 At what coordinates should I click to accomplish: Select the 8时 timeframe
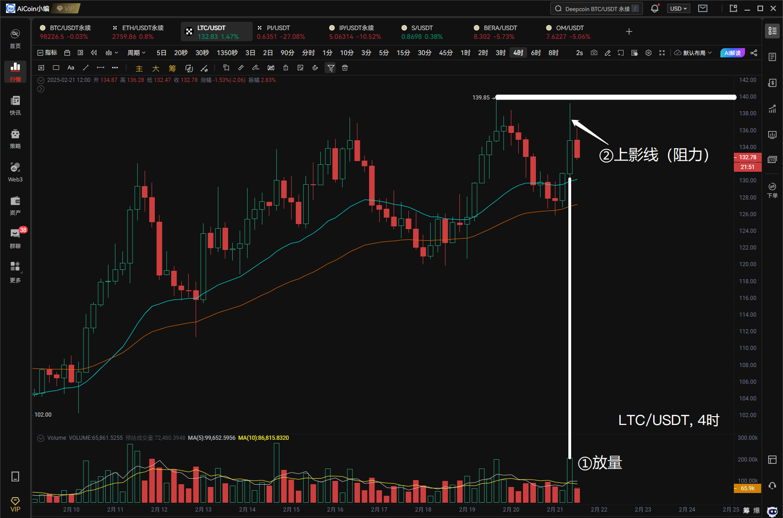pyautogui.click(x=554, y=53)
